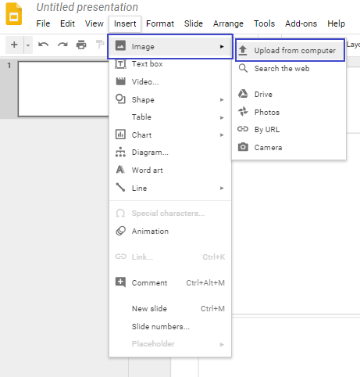360x377 pixels.
Task: Click the Link chain icon
Action: click(x=121, y=257)
